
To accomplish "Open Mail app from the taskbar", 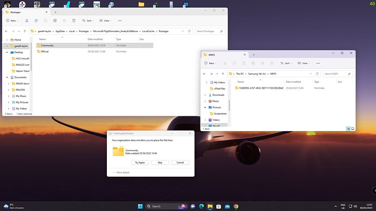I will [x=227, y=206].
